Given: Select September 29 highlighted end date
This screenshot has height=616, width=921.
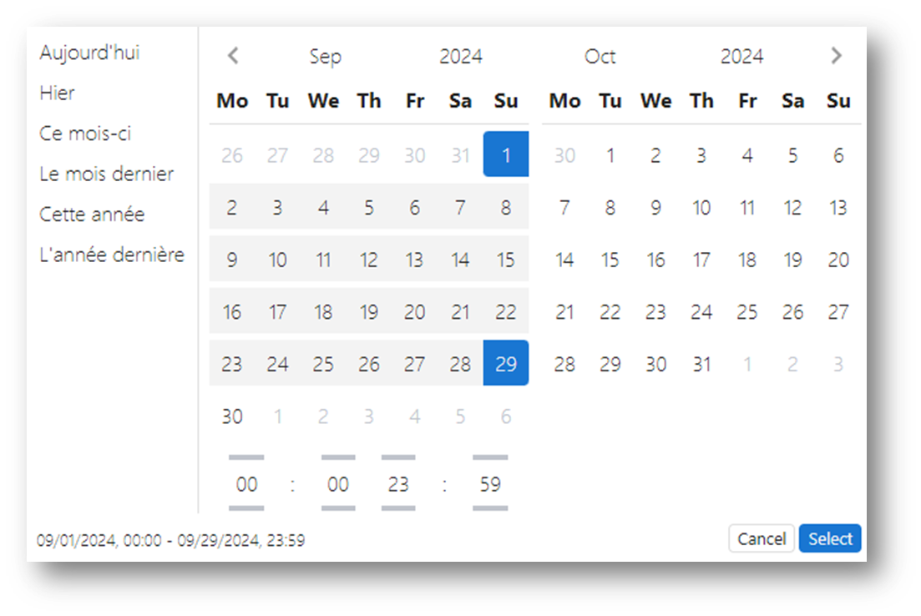Looking at the screenshot, I should click(506, 363).
